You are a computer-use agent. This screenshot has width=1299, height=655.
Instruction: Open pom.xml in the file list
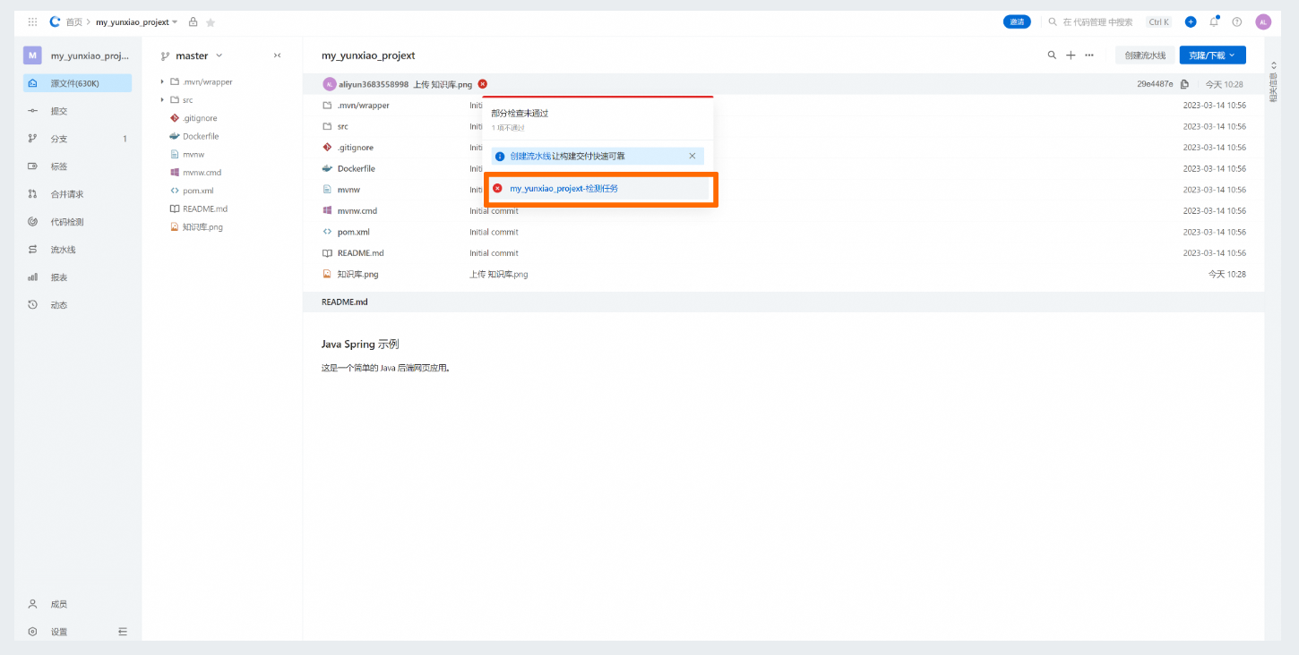354,232
